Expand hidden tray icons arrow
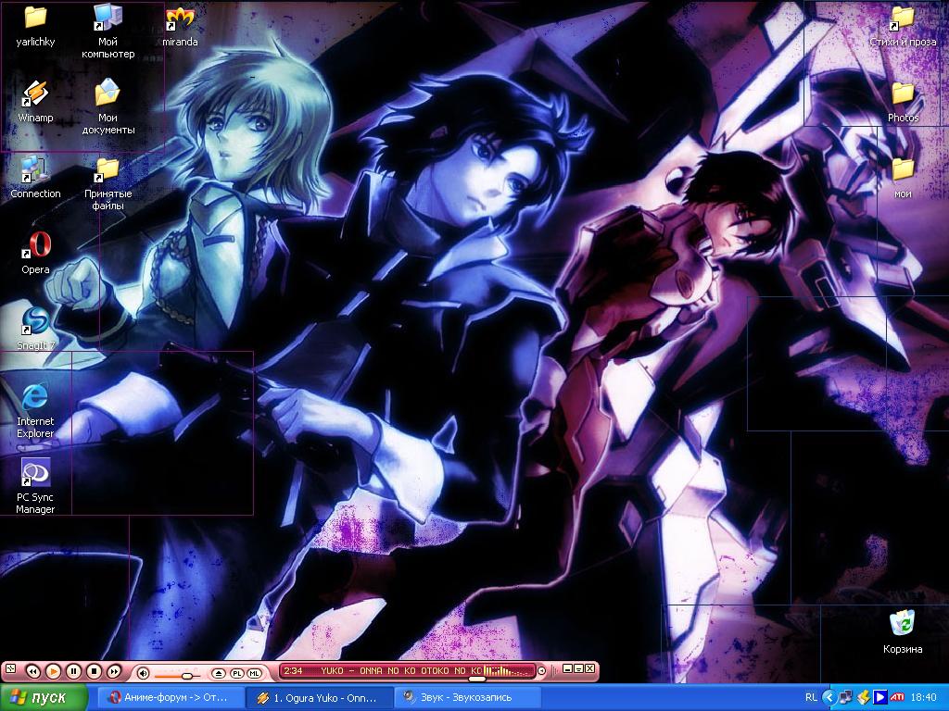949x711 pixels. 829,698
